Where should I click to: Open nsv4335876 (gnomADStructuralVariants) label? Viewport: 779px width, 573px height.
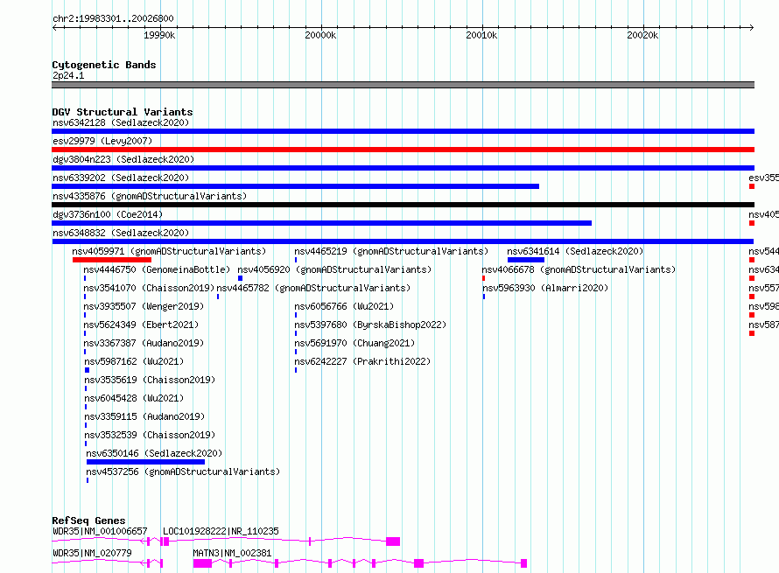tap(150, 196)
